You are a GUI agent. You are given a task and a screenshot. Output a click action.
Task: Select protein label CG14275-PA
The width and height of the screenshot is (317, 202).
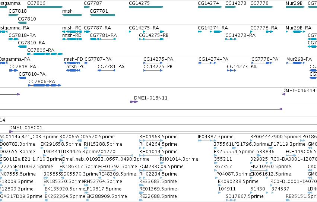click(158, 59)
